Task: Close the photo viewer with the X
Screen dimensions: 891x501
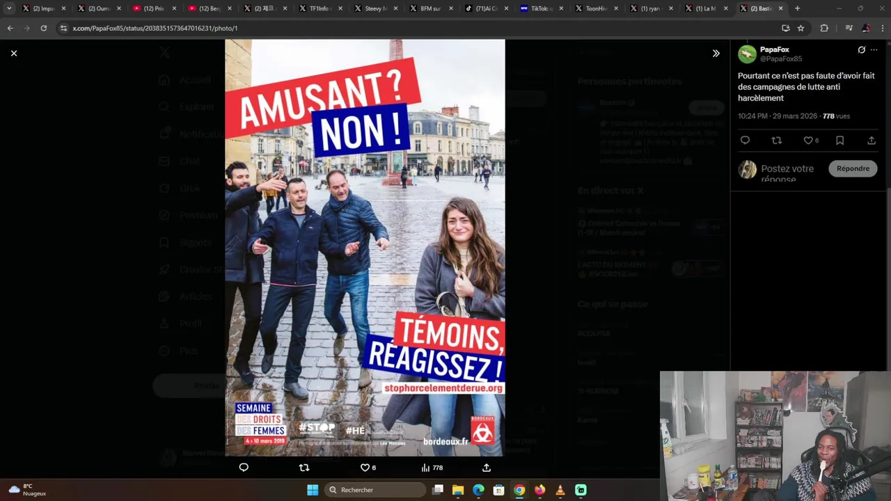Action: pyautogui.click(x=14, y=53)
